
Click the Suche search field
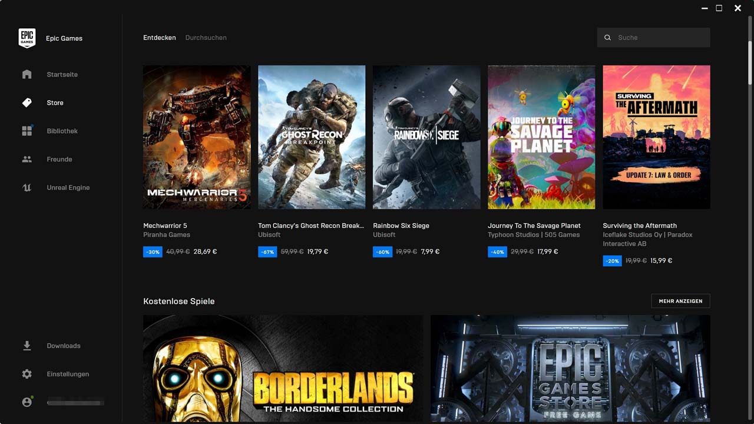(653, 38)
